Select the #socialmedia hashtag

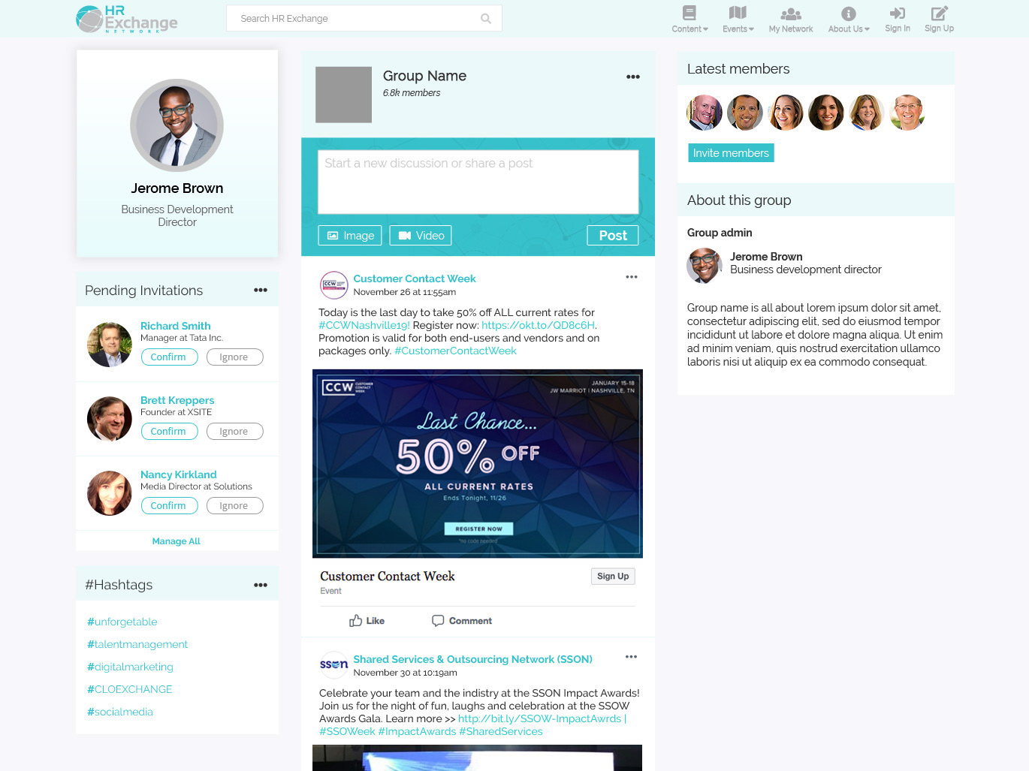click(x=120, y=712)
